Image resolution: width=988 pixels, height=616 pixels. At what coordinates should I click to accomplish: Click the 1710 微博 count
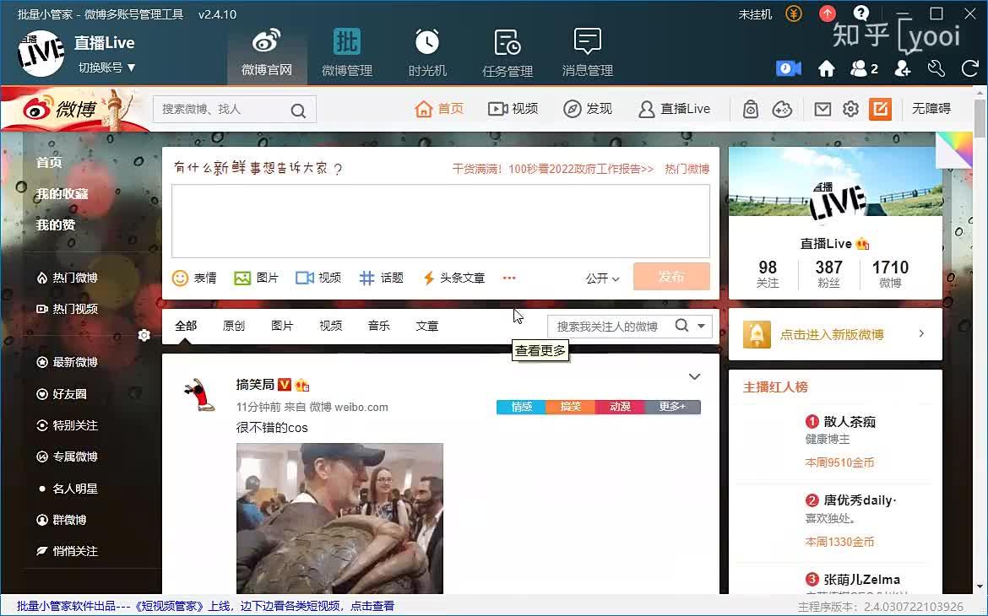click(x=890, y=274)
